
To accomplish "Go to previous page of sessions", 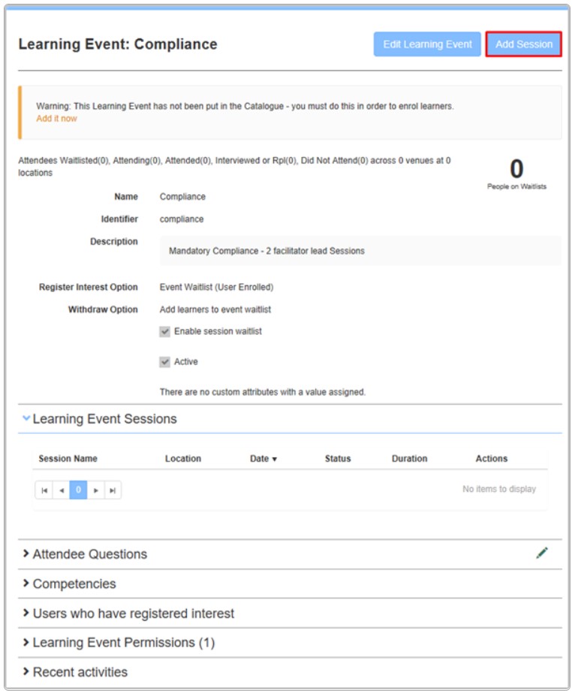I will tap(62, 490).
